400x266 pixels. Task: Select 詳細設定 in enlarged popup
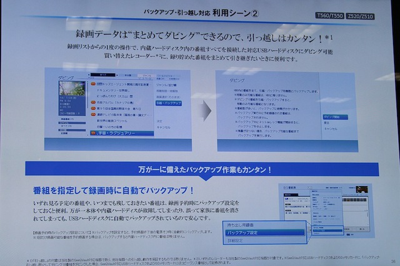[235, 240]
